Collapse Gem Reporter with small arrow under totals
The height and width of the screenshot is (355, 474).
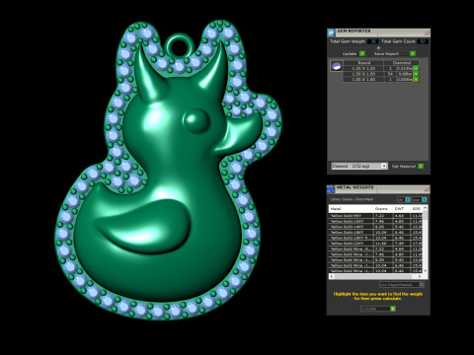click(378, 47)
